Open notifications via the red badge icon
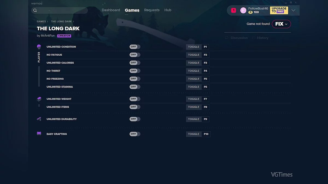The width and height of the screenshot is (328, 184). click(233, 10)
